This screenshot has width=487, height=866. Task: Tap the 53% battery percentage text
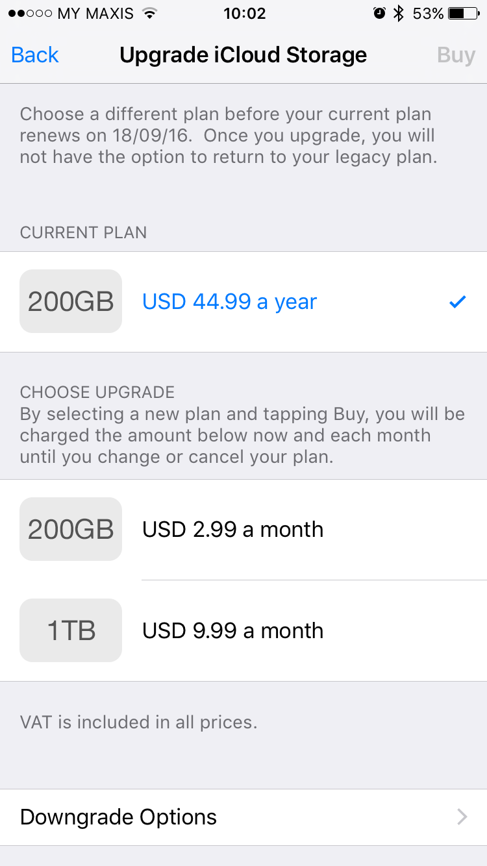pos(429,13)
